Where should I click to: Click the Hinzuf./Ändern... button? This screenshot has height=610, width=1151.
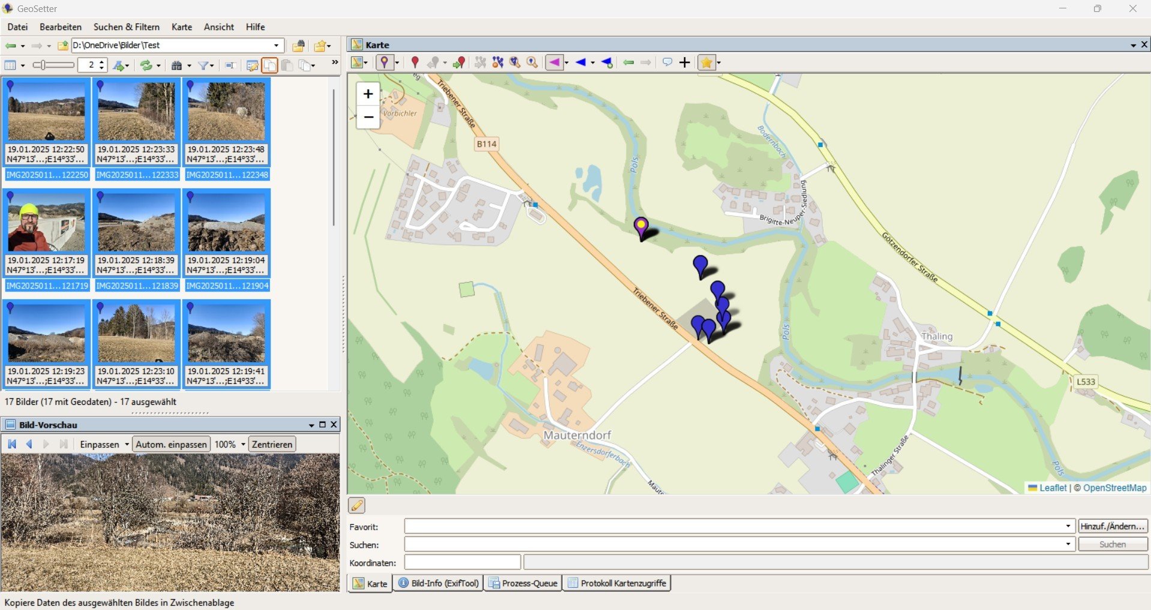(x=1112, y=526)
